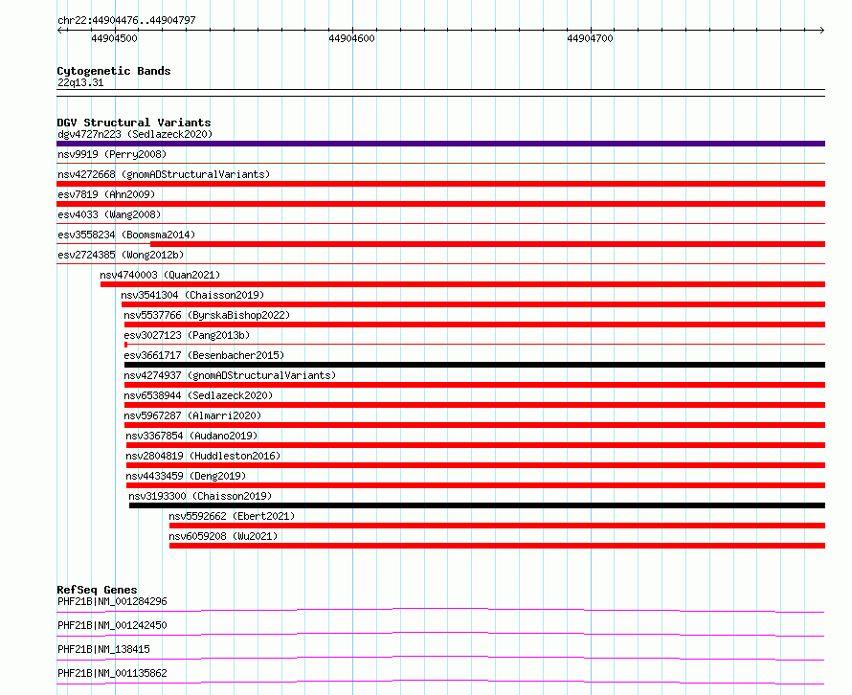Image resolution: width=852 pixels, height=695 pixels.
Task: Click the red nsv6059208 variant bar
Action: 497,546
